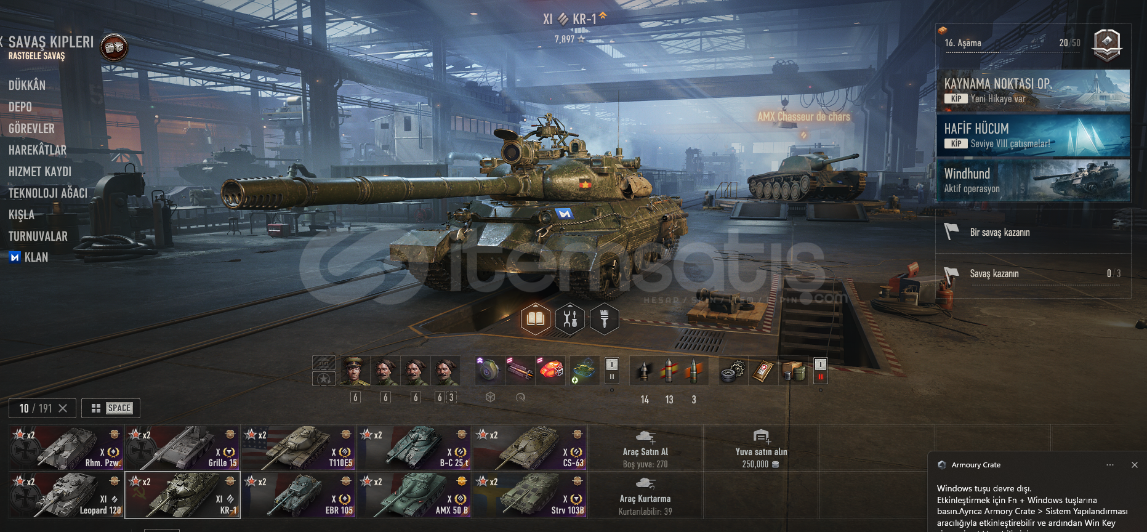The width and height of the screenshot is (1147, 532).
Task: Click the first shell ammunition slot
Action: point(645,371)
